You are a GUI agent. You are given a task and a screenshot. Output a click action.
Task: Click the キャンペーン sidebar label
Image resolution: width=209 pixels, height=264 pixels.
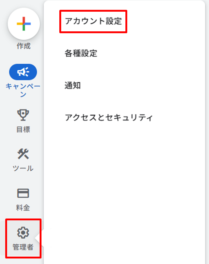pos(23,90)
